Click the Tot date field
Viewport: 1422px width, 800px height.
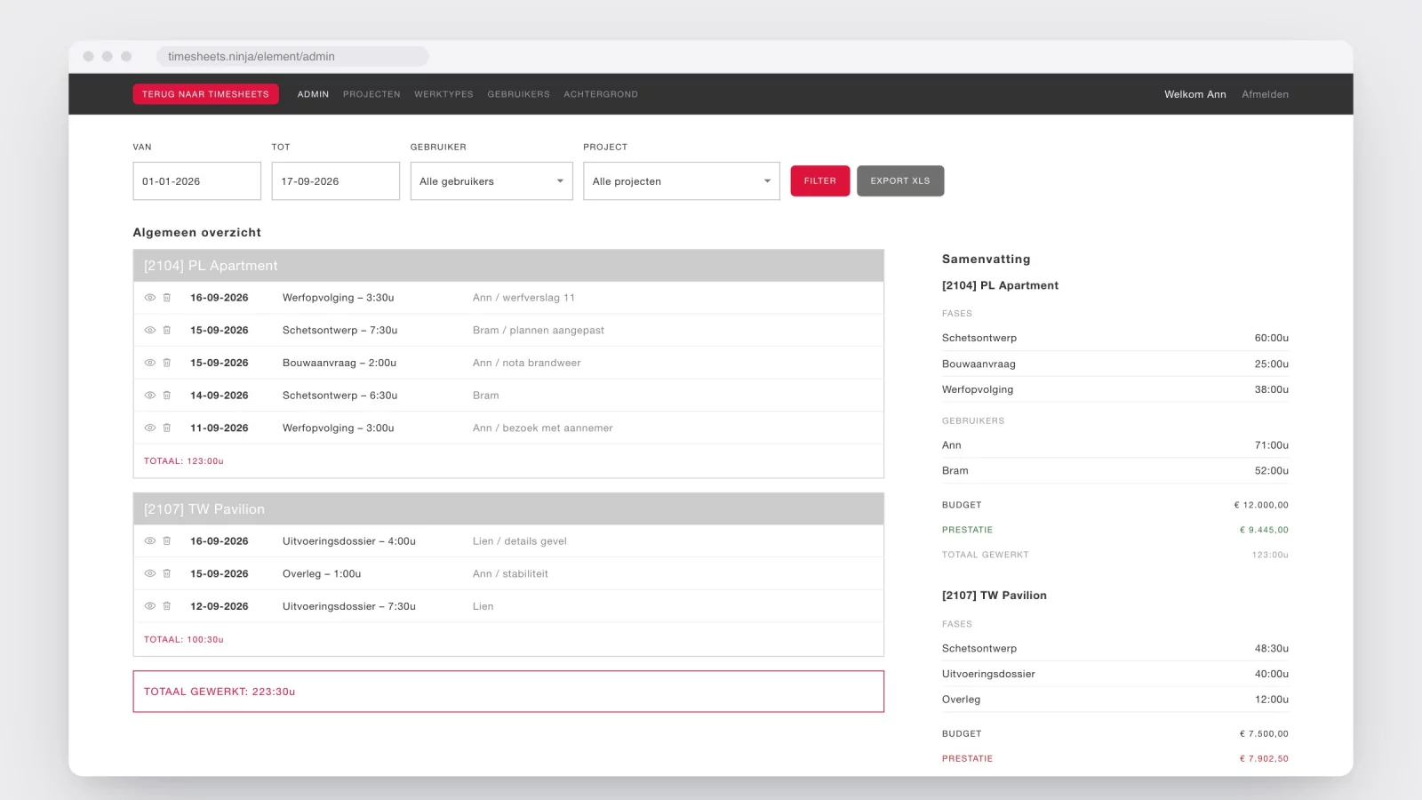[336, 181]
